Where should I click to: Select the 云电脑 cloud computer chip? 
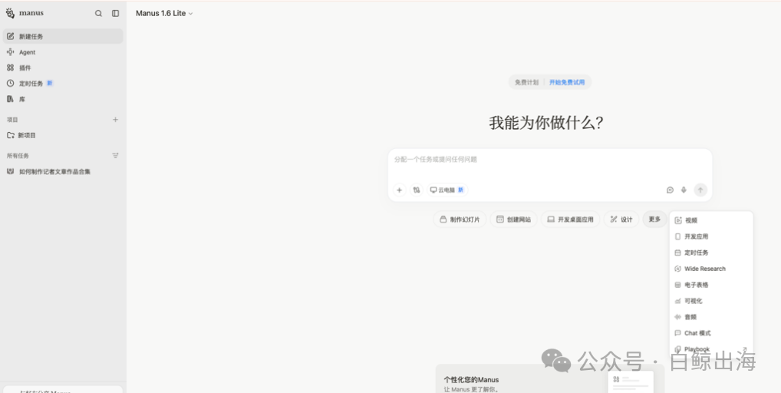pyautogui.click(x=447, y=190)
